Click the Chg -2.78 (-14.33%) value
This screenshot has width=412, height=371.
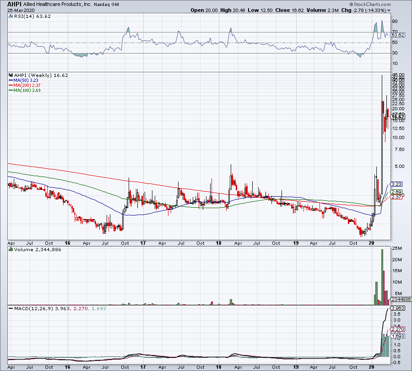click(x=363, y=10)
